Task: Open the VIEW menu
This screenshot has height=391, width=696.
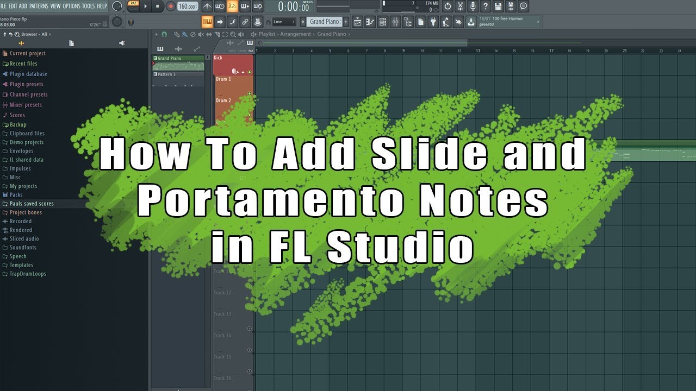Action: tap(55, 6)
